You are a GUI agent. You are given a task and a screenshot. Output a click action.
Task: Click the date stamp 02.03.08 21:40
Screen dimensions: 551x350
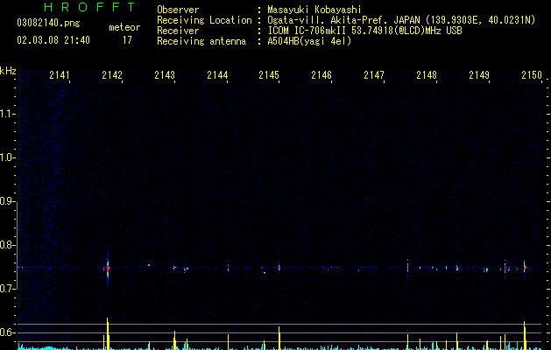(53, 40)
